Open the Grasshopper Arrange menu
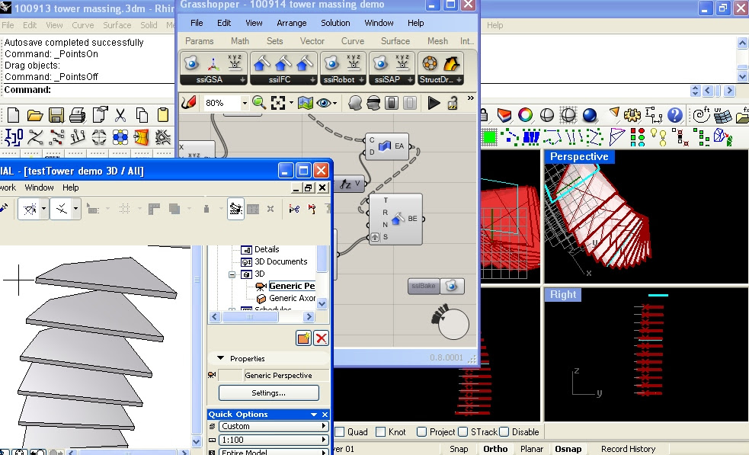 point(291,23)
